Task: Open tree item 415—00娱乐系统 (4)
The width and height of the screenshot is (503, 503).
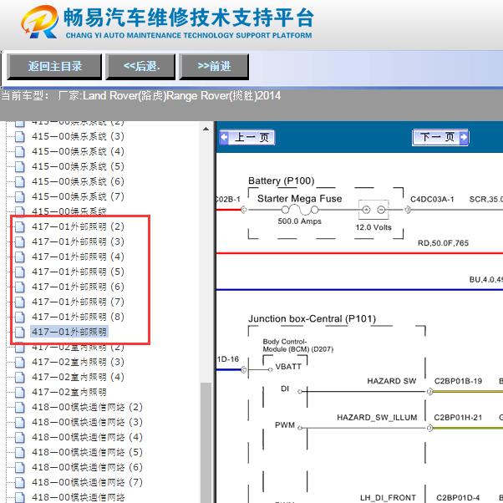Action: (x=78, y=151)
